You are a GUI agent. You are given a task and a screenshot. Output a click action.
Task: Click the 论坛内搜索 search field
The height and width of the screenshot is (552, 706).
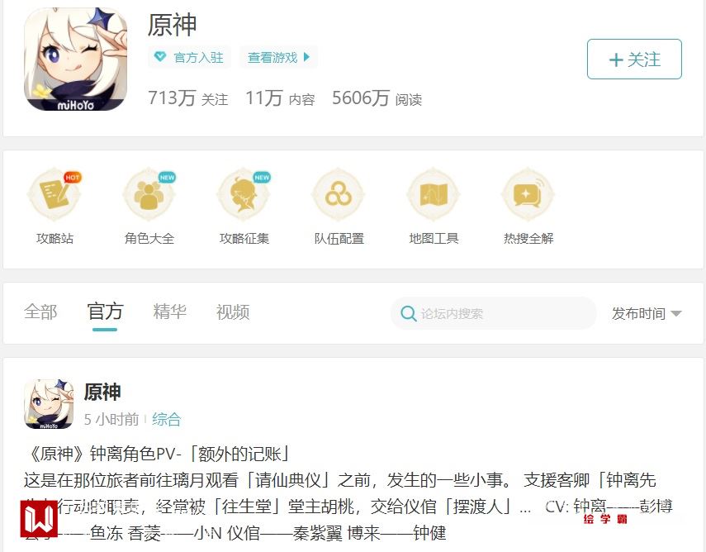click(x=494, y=313)
